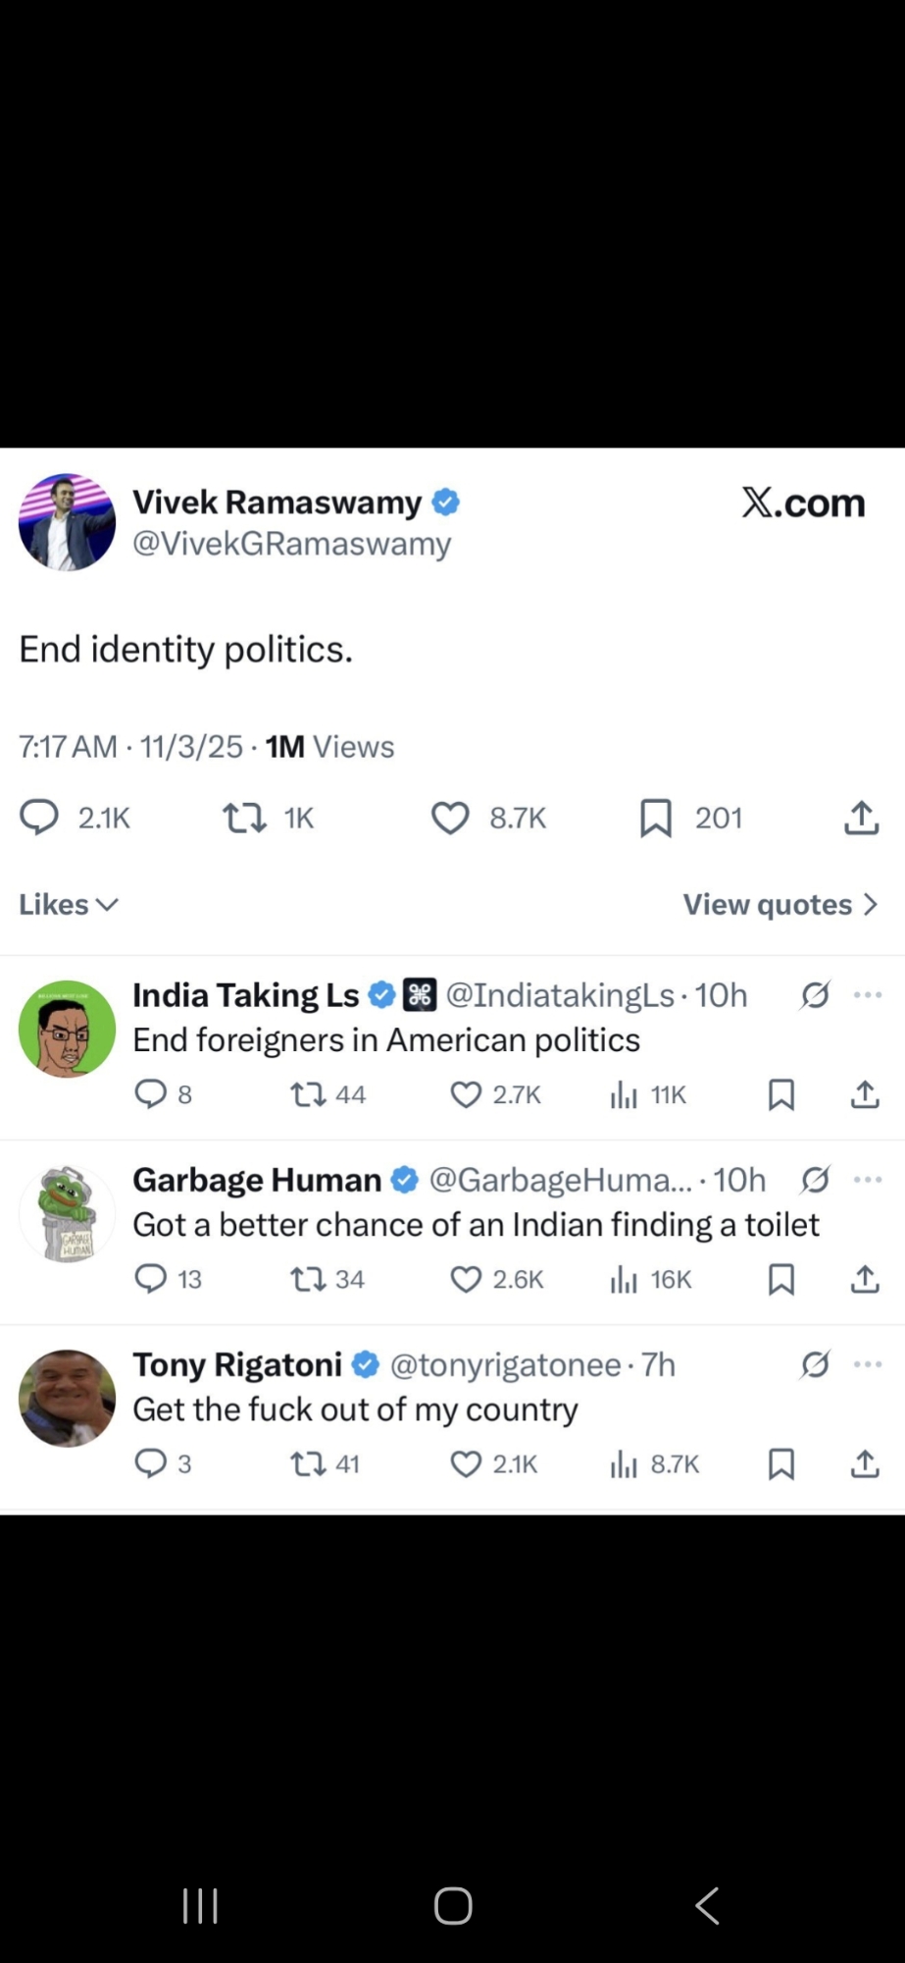The height and width of the screenshot is (1963, 905).
Task: Repost the Garbage Human reply
Action: (308, 1279)
